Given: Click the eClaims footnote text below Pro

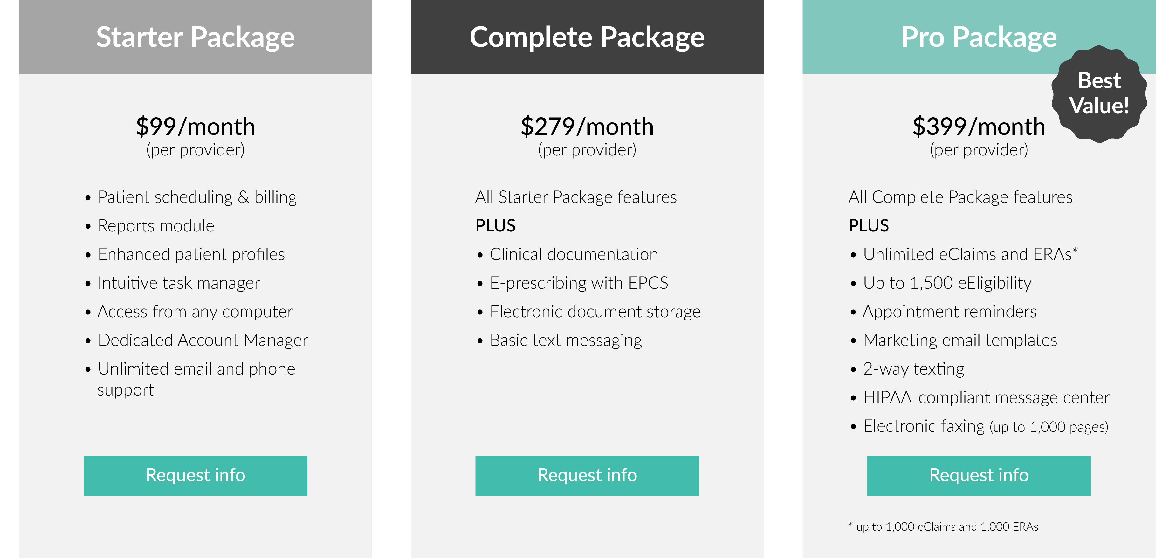Looking at the screenshot, I should coord(943,527).
